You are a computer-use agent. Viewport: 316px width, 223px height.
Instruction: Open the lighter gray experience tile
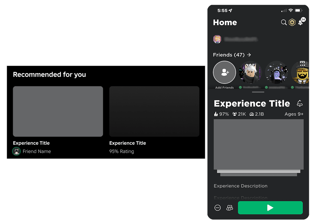tap(58, 111)
